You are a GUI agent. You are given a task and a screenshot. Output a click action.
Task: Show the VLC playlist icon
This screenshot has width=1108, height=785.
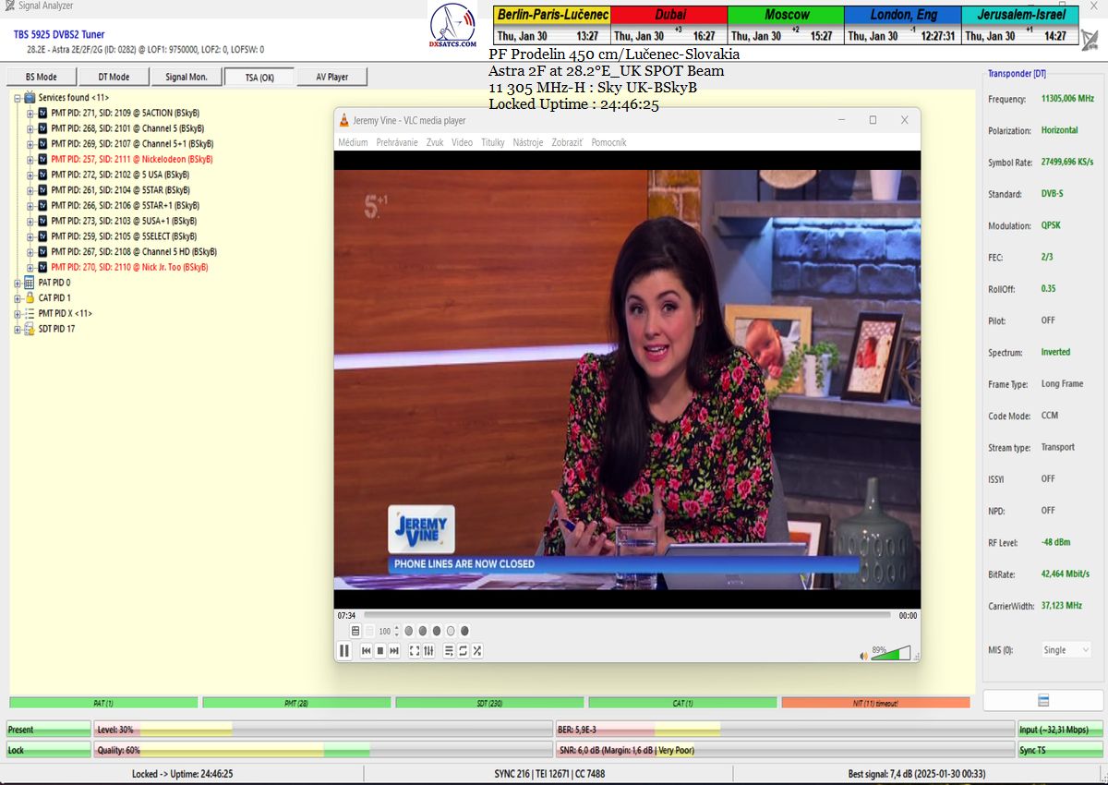point(449,651)
